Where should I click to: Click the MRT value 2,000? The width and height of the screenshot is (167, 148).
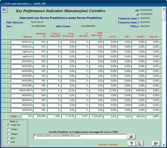coord(124,91)
